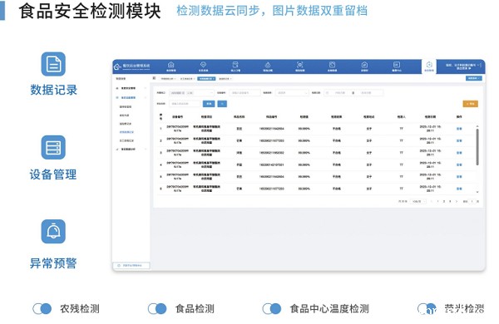Select the first page tab in tab row
Image resolution: width=499 pixels, height=324 pixels.
point(168,79)
